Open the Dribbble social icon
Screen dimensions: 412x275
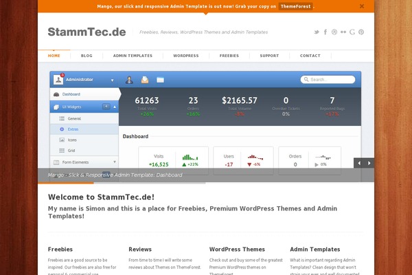point(334,32)
